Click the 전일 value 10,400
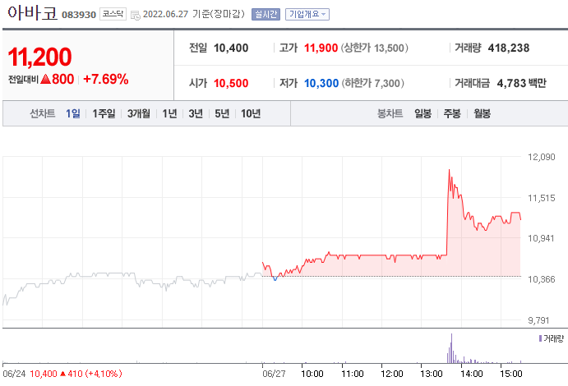This screenshot has height=386, width=568. pos(231,48)
